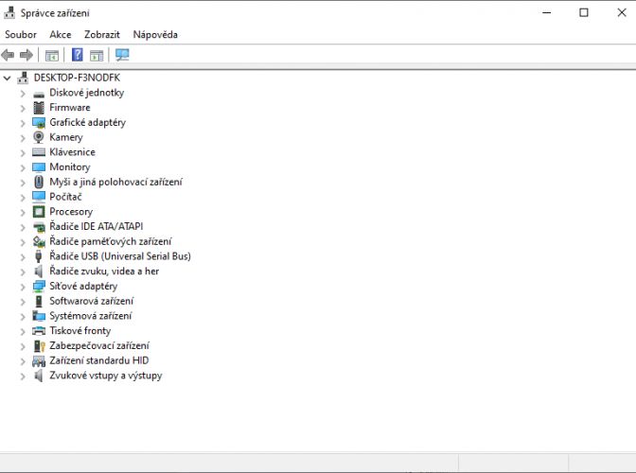
Task: Collapse the DESKTOP-F3NODFK root node
Action: coord(8,78)
